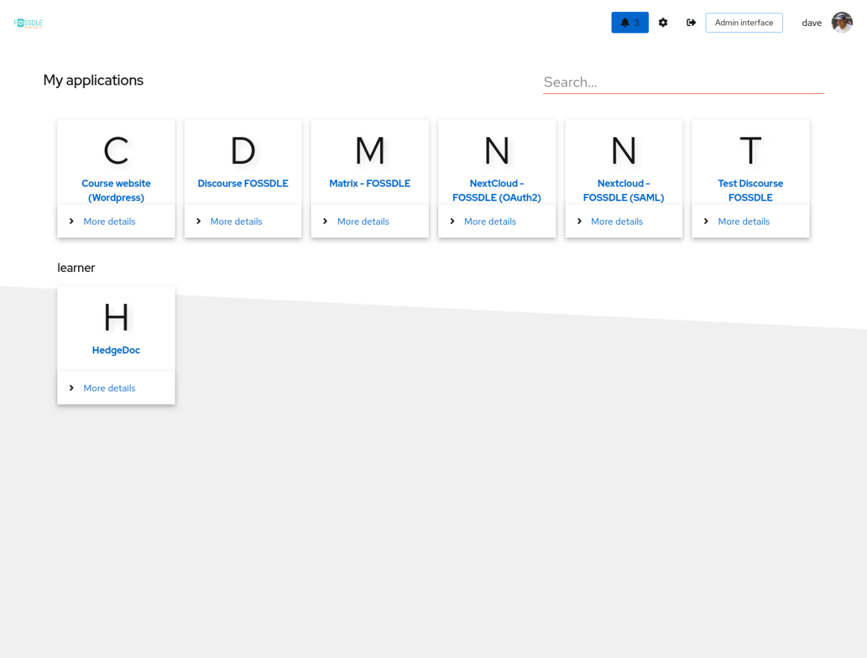The height and width of the screenshot is (658, 867).
Task: Click the logout arrow icon
Action: tap(691, 23)
